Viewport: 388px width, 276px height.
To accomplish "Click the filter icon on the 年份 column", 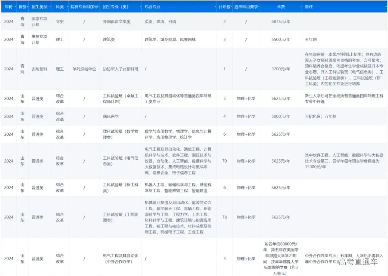I will point(15,7).
